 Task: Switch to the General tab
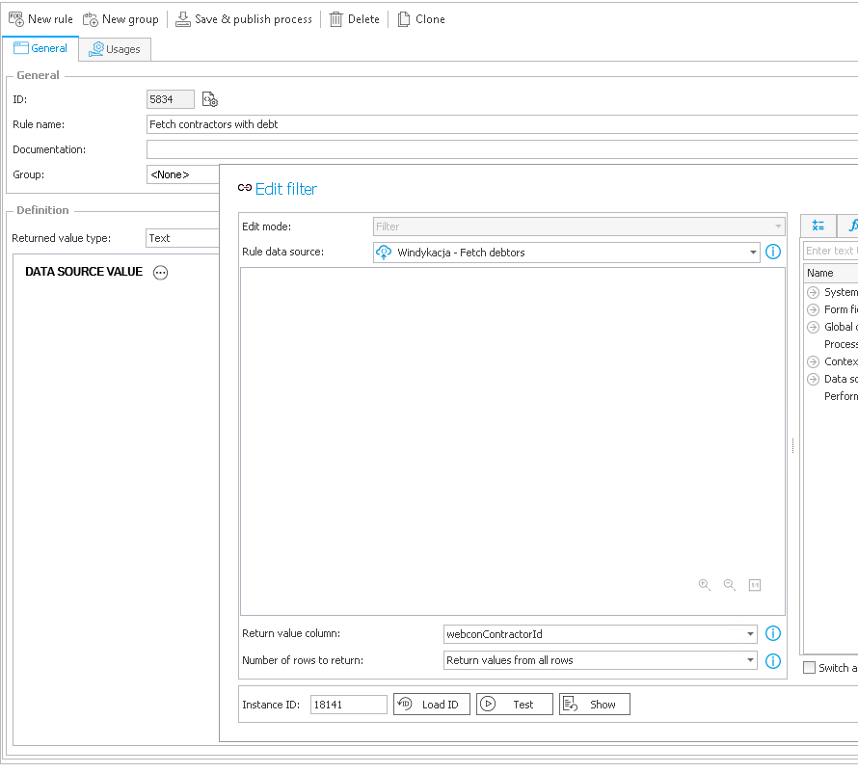tap(40, 48)
